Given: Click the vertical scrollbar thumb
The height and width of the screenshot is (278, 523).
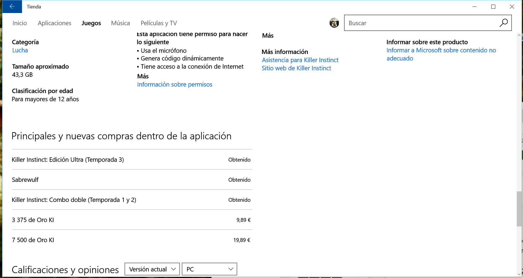Looking at the screenshot, I should 519,208.
